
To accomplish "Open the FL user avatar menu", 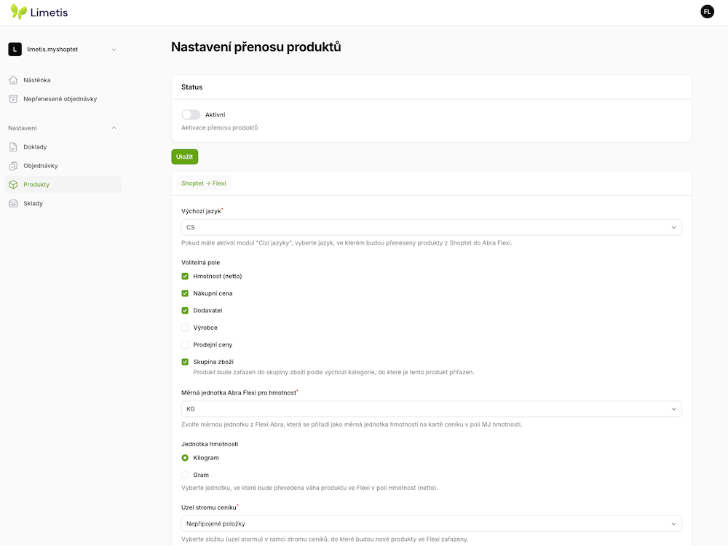I will (x=707, y=12).
